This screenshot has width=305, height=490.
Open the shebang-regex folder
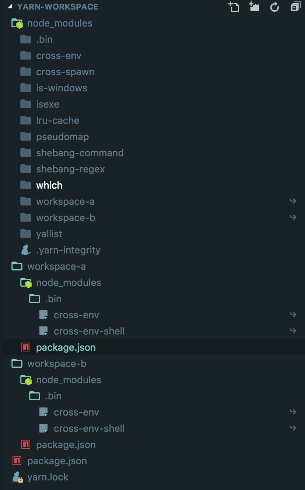coord(70,169)
